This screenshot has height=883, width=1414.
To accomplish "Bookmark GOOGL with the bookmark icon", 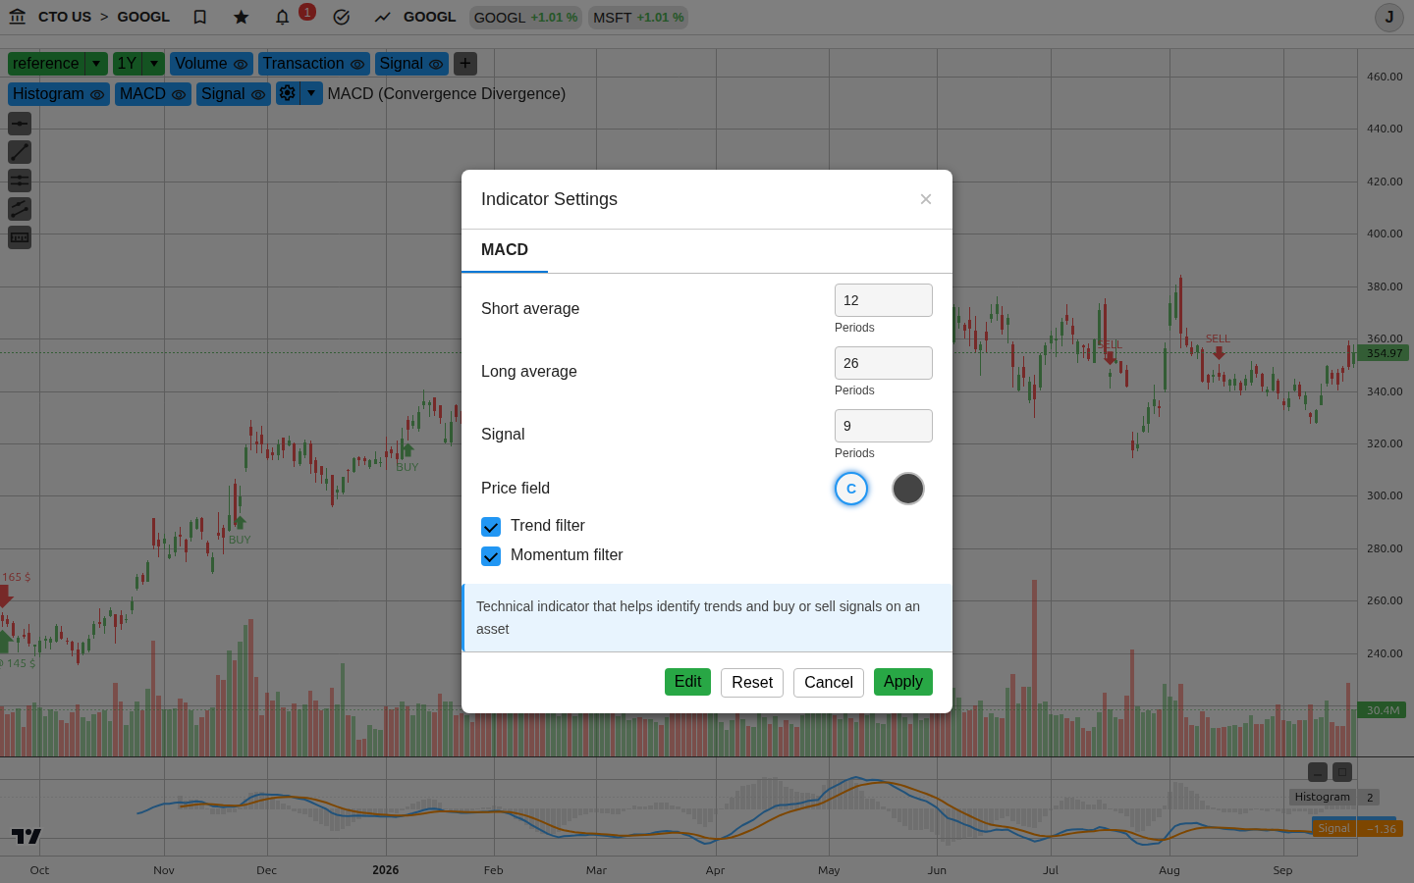I will tap(200, 17).
